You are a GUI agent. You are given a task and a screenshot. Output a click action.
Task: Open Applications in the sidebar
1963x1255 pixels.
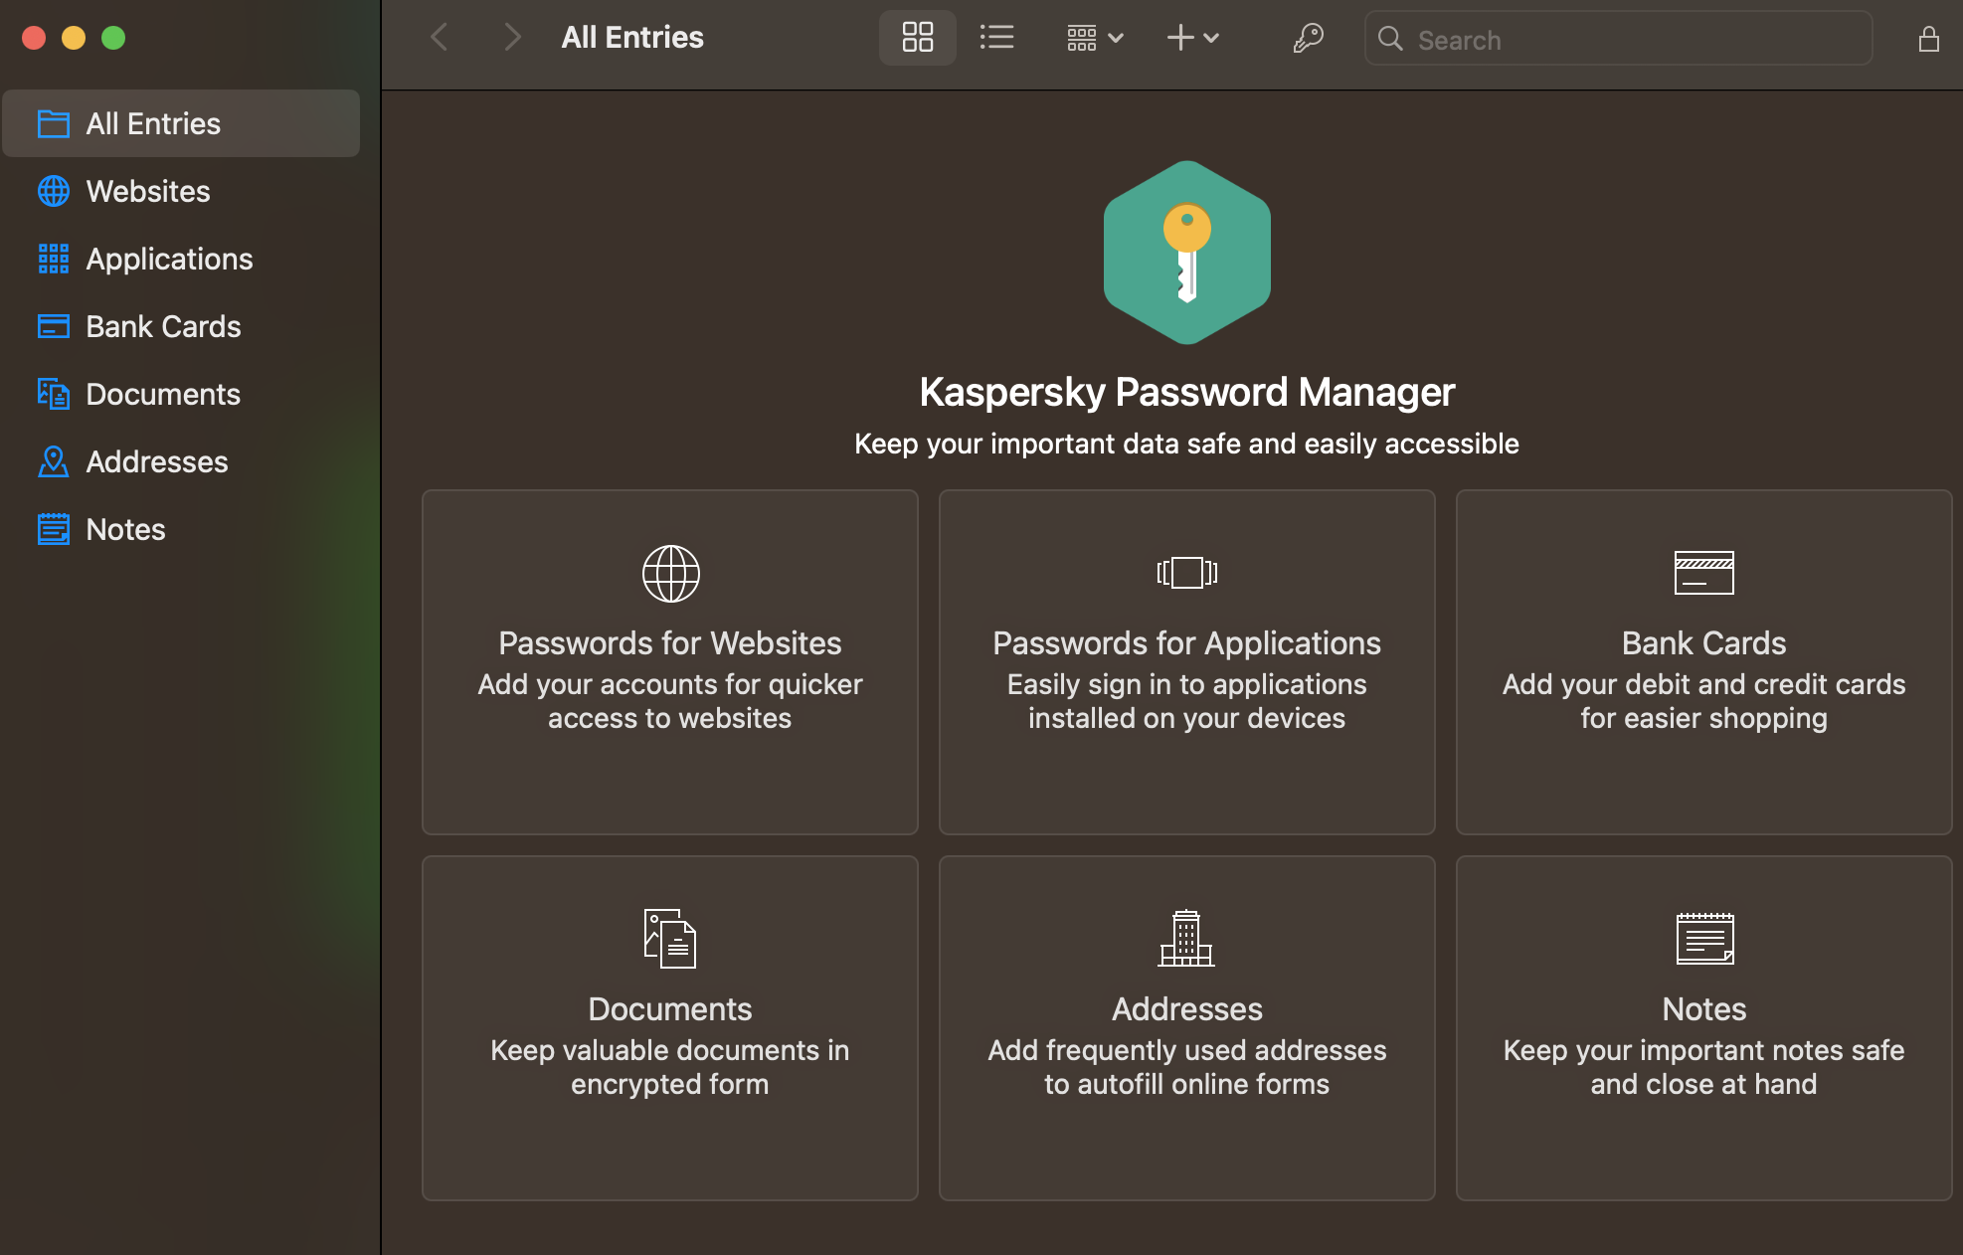[x=182, y=259]
